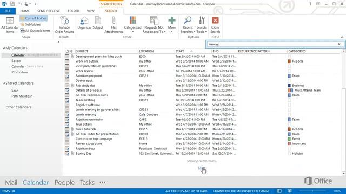Toggle Has Attachments filter
Viewport: 346px width, 194px height.
click(x=114, y=25)
